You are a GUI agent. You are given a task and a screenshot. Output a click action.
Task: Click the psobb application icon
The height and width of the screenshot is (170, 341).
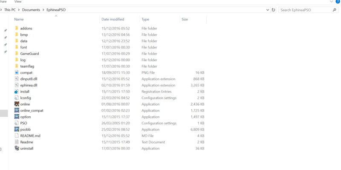(x=17, y=130)
